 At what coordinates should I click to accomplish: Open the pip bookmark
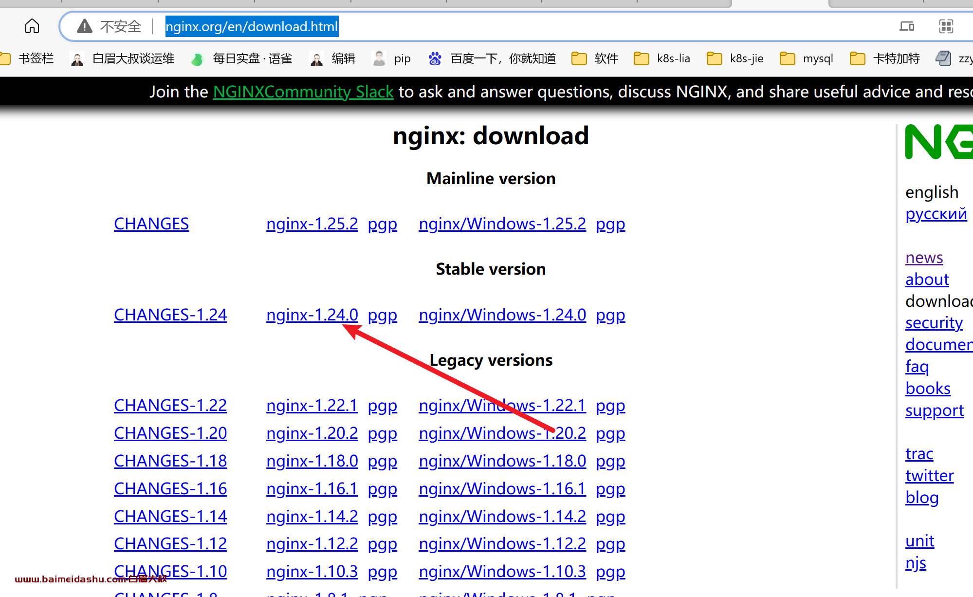coord(391,58)
